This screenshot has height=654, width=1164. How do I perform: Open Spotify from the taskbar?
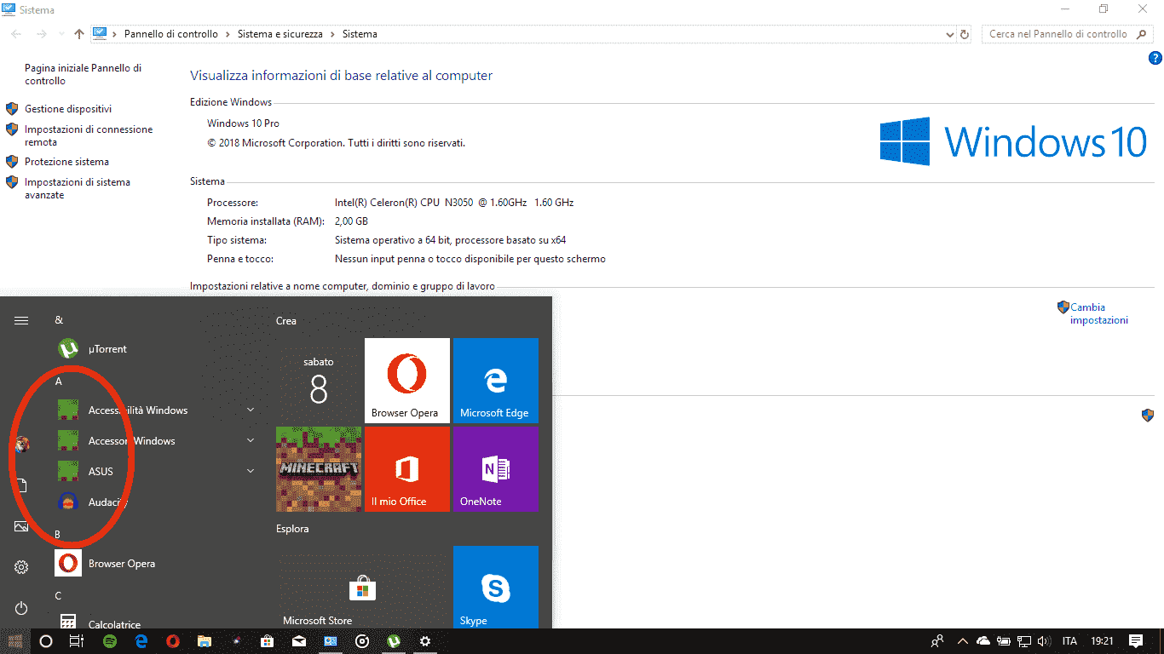click(x=110, y=641)
